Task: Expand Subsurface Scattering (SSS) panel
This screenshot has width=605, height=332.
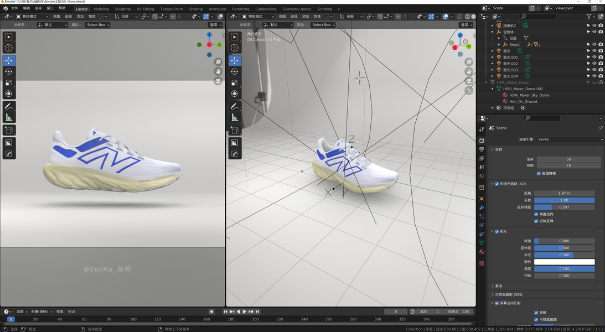Action: (x=492, y=294)
